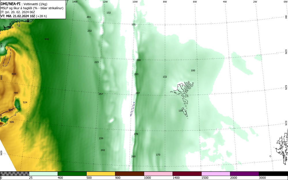Select the 810 value in the yellow area
Viewport: 288px width, 180px height.
14,74
